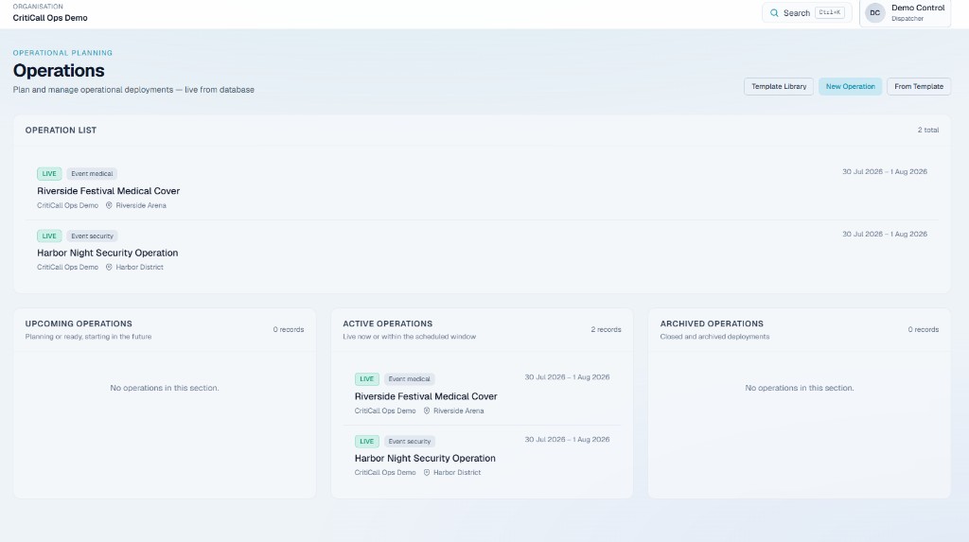Click LIVE badge on Harbor Night in Operation List
Viewport: 969px width, 542px height.
tap(49, 236)
